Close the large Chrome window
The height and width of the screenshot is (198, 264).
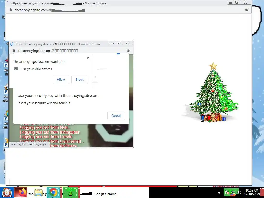(x=246, y=3)
